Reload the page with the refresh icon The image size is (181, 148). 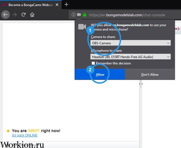coord(24,15)
